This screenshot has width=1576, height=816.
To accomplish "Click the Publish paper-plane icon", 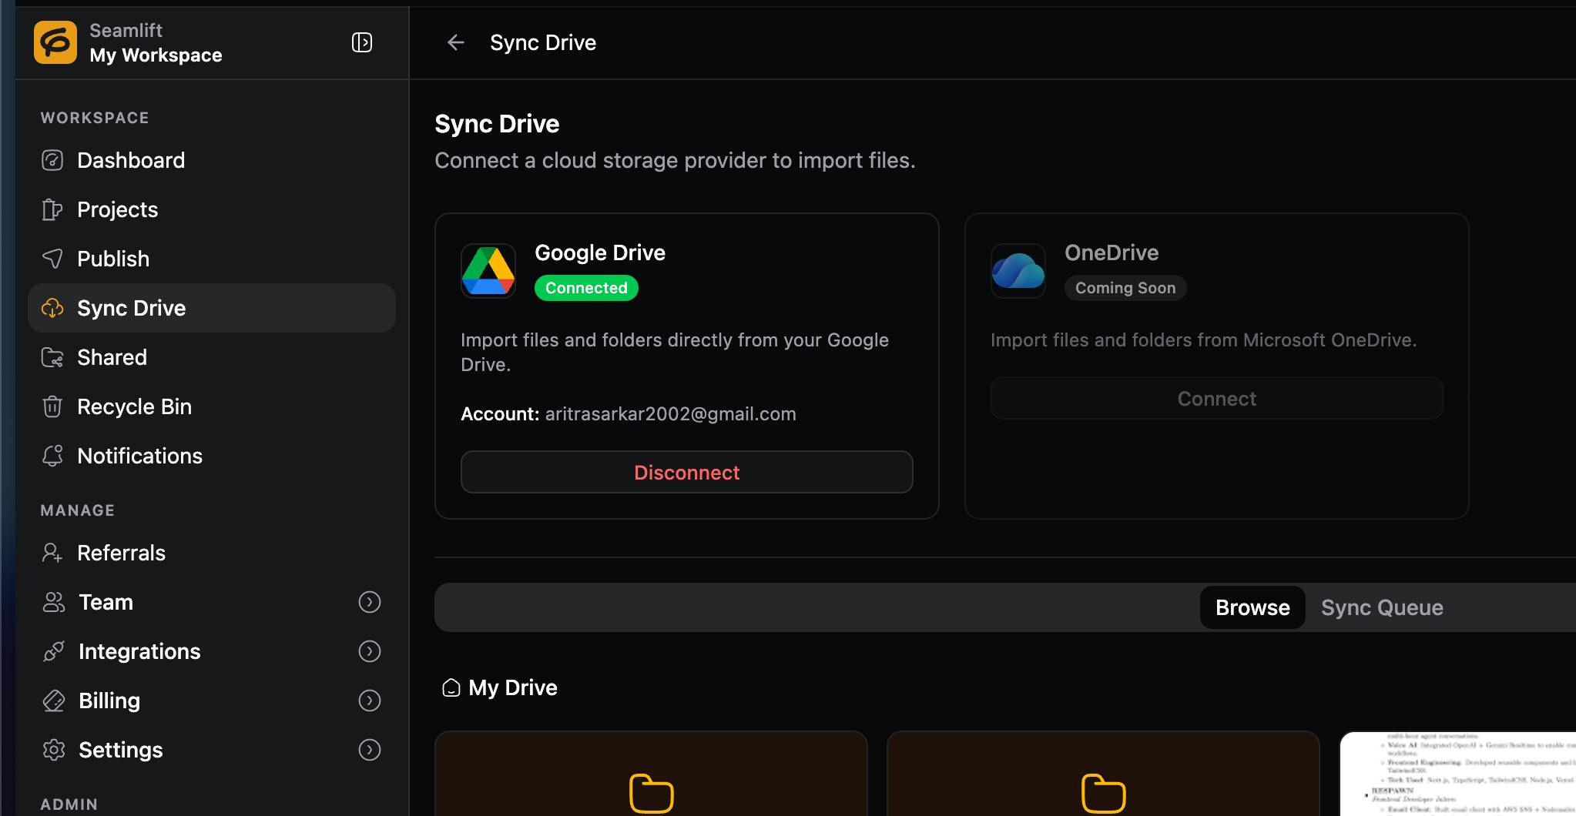I will pos(52,259).
